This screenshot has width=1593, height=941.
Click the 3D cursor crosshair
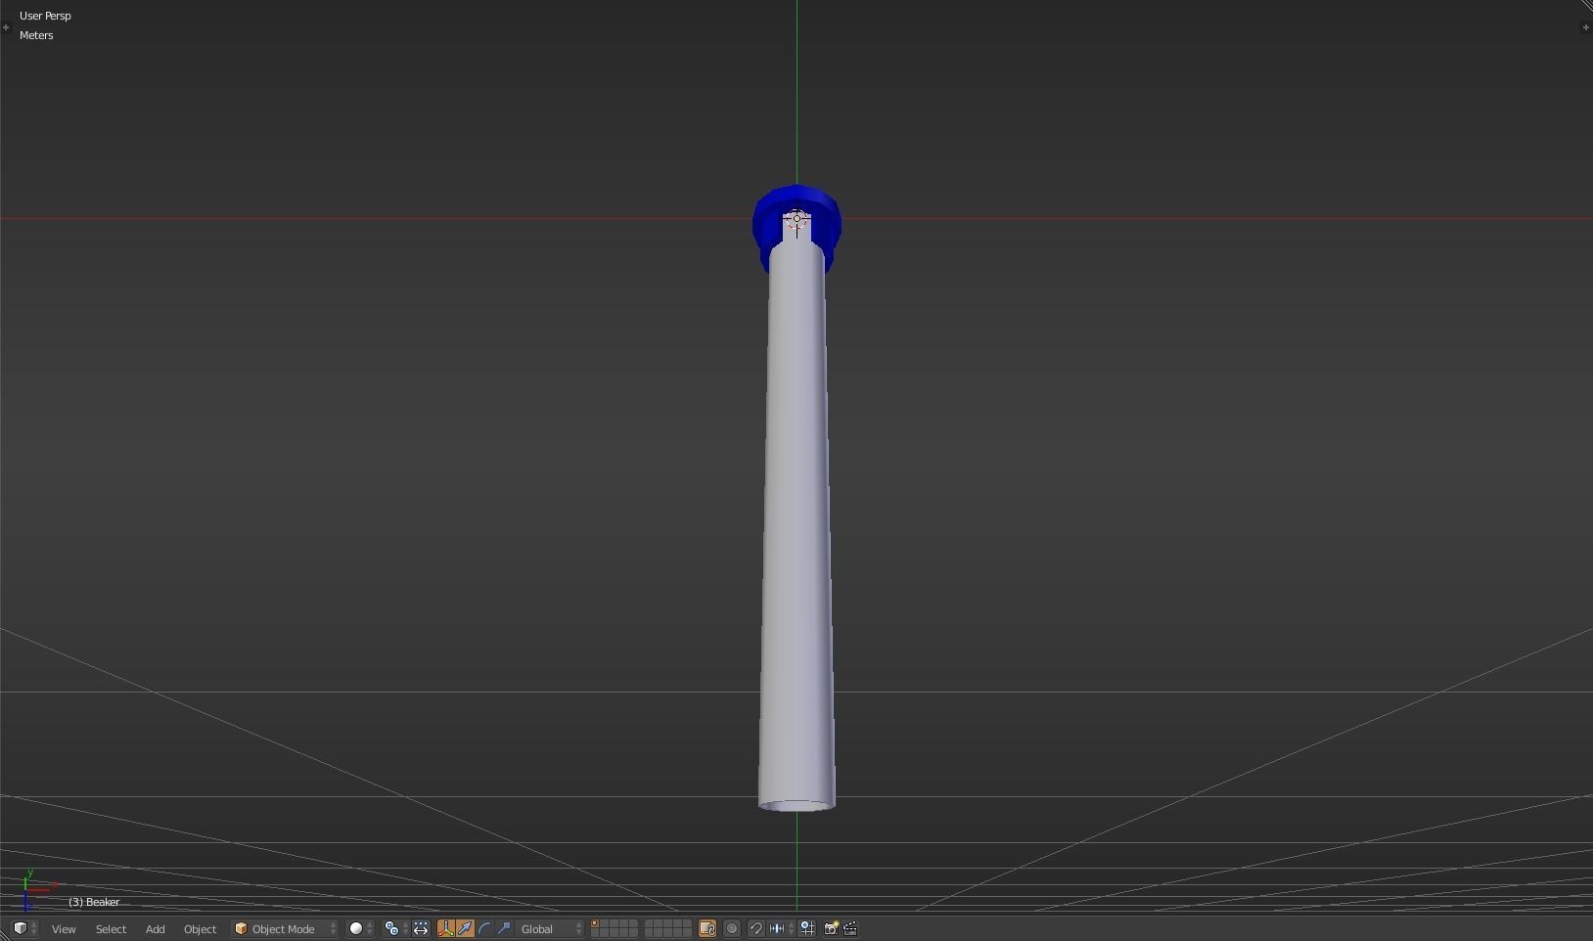tap(796, 219)
